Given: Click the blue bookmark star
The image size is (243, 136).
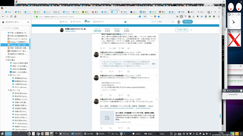Looking at the screenshot, I should click(159, 17).
